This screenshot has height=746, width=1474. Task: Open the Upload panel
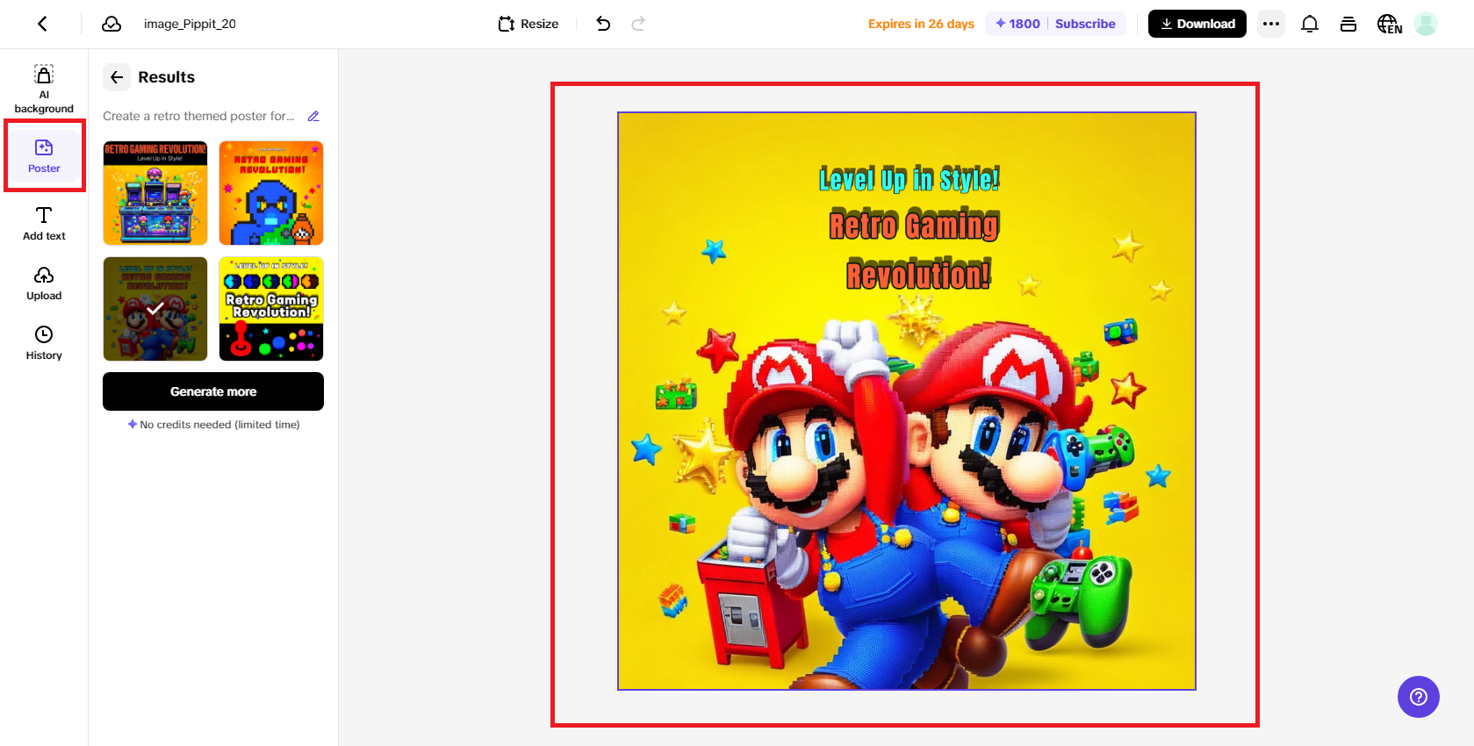44,283
